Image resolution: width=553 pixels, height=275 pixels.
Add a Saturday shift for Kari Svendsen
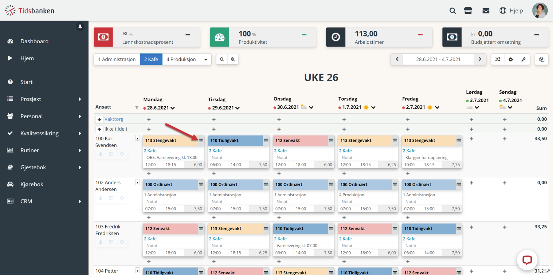472,139
